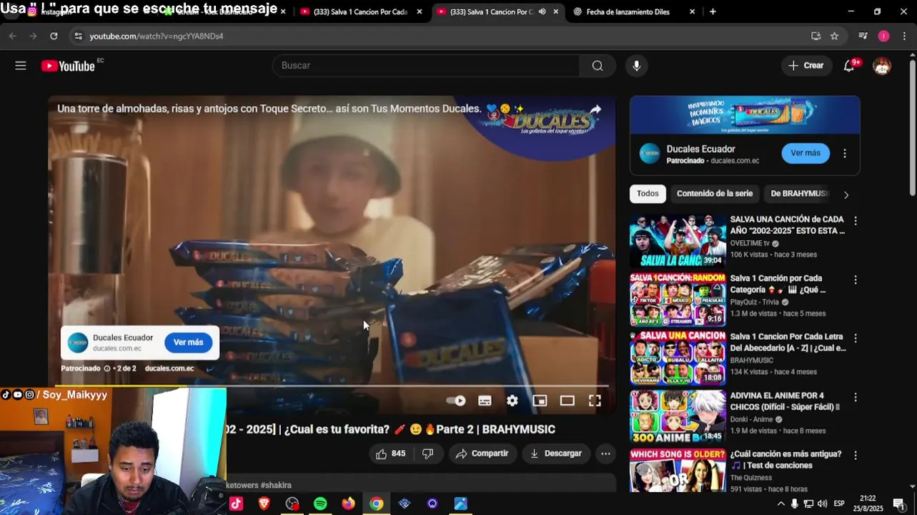Open Spotify from the taskbar
917x515 pixels.
[x=320, y=504]
